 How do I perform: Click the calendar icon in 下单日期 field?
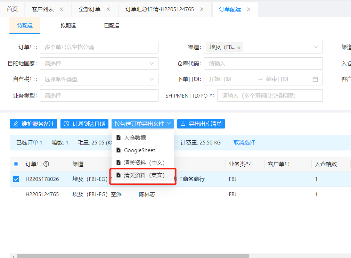tap(315, 79)
